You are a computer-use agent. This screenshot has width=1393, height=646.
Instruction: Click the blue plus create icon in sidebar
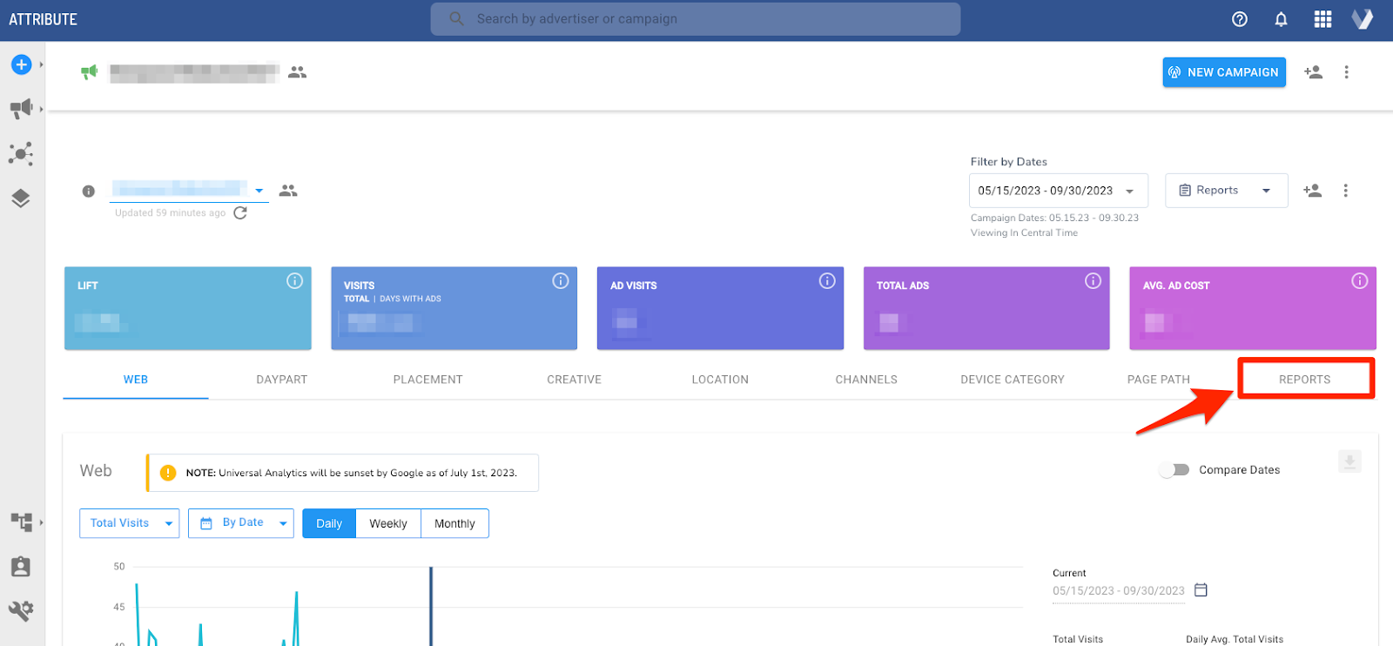[x=22, y=64]
